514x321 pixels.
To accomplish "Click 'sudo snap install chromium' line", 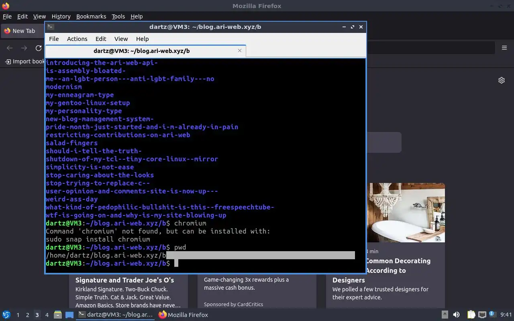I will [98, 239].
